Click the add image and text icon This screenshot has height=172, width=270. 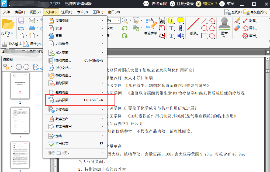coord(136,28)
